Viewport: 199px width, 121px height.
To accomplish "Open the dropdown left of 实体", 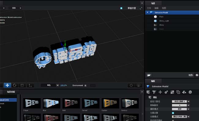I will [4, 8].
